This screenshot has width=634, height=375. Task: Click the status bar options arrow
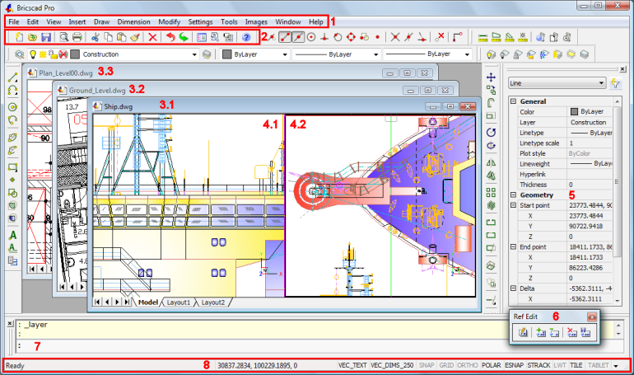coord(616,366)
